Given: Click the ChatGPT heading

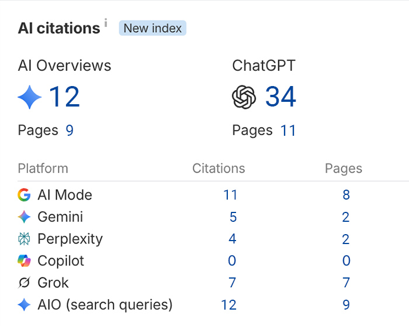Looking at the screenshot, I should (x=264, y=66).
